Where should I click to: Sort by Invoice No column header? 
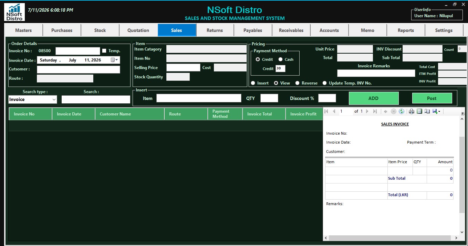pyautogui.click(x=30, y=114)
